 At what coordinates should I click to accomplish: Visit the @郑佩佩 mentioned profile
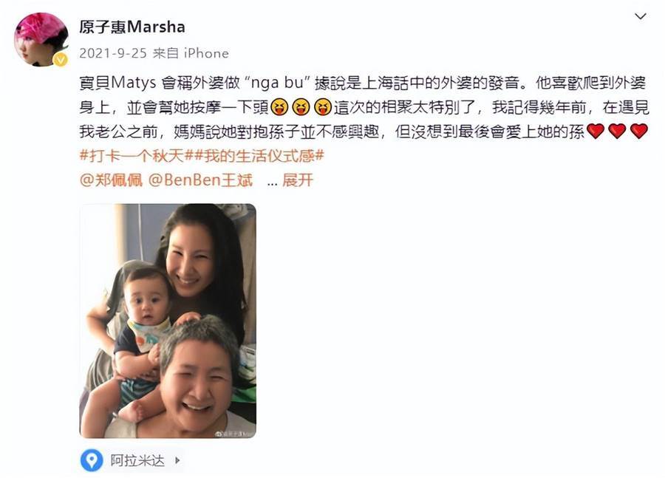tap(111, 180)
